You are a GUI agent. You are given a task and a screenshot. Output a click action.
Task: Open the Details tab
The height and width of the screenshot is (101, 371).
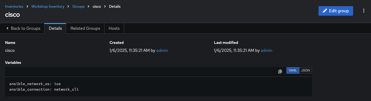click(x=55, y=28)
